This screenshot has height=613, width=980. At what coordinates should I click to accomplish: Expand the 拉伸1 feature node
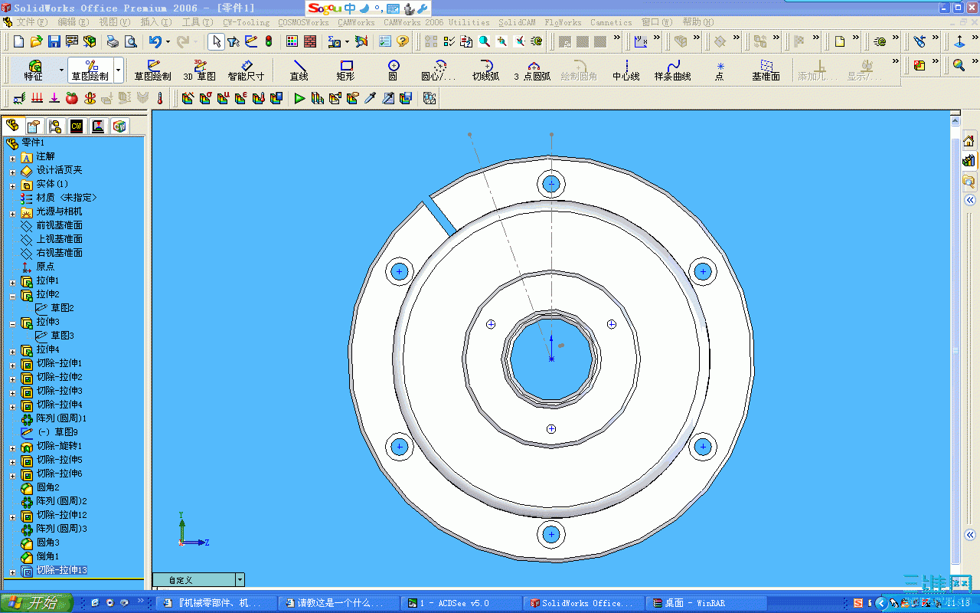12,281
